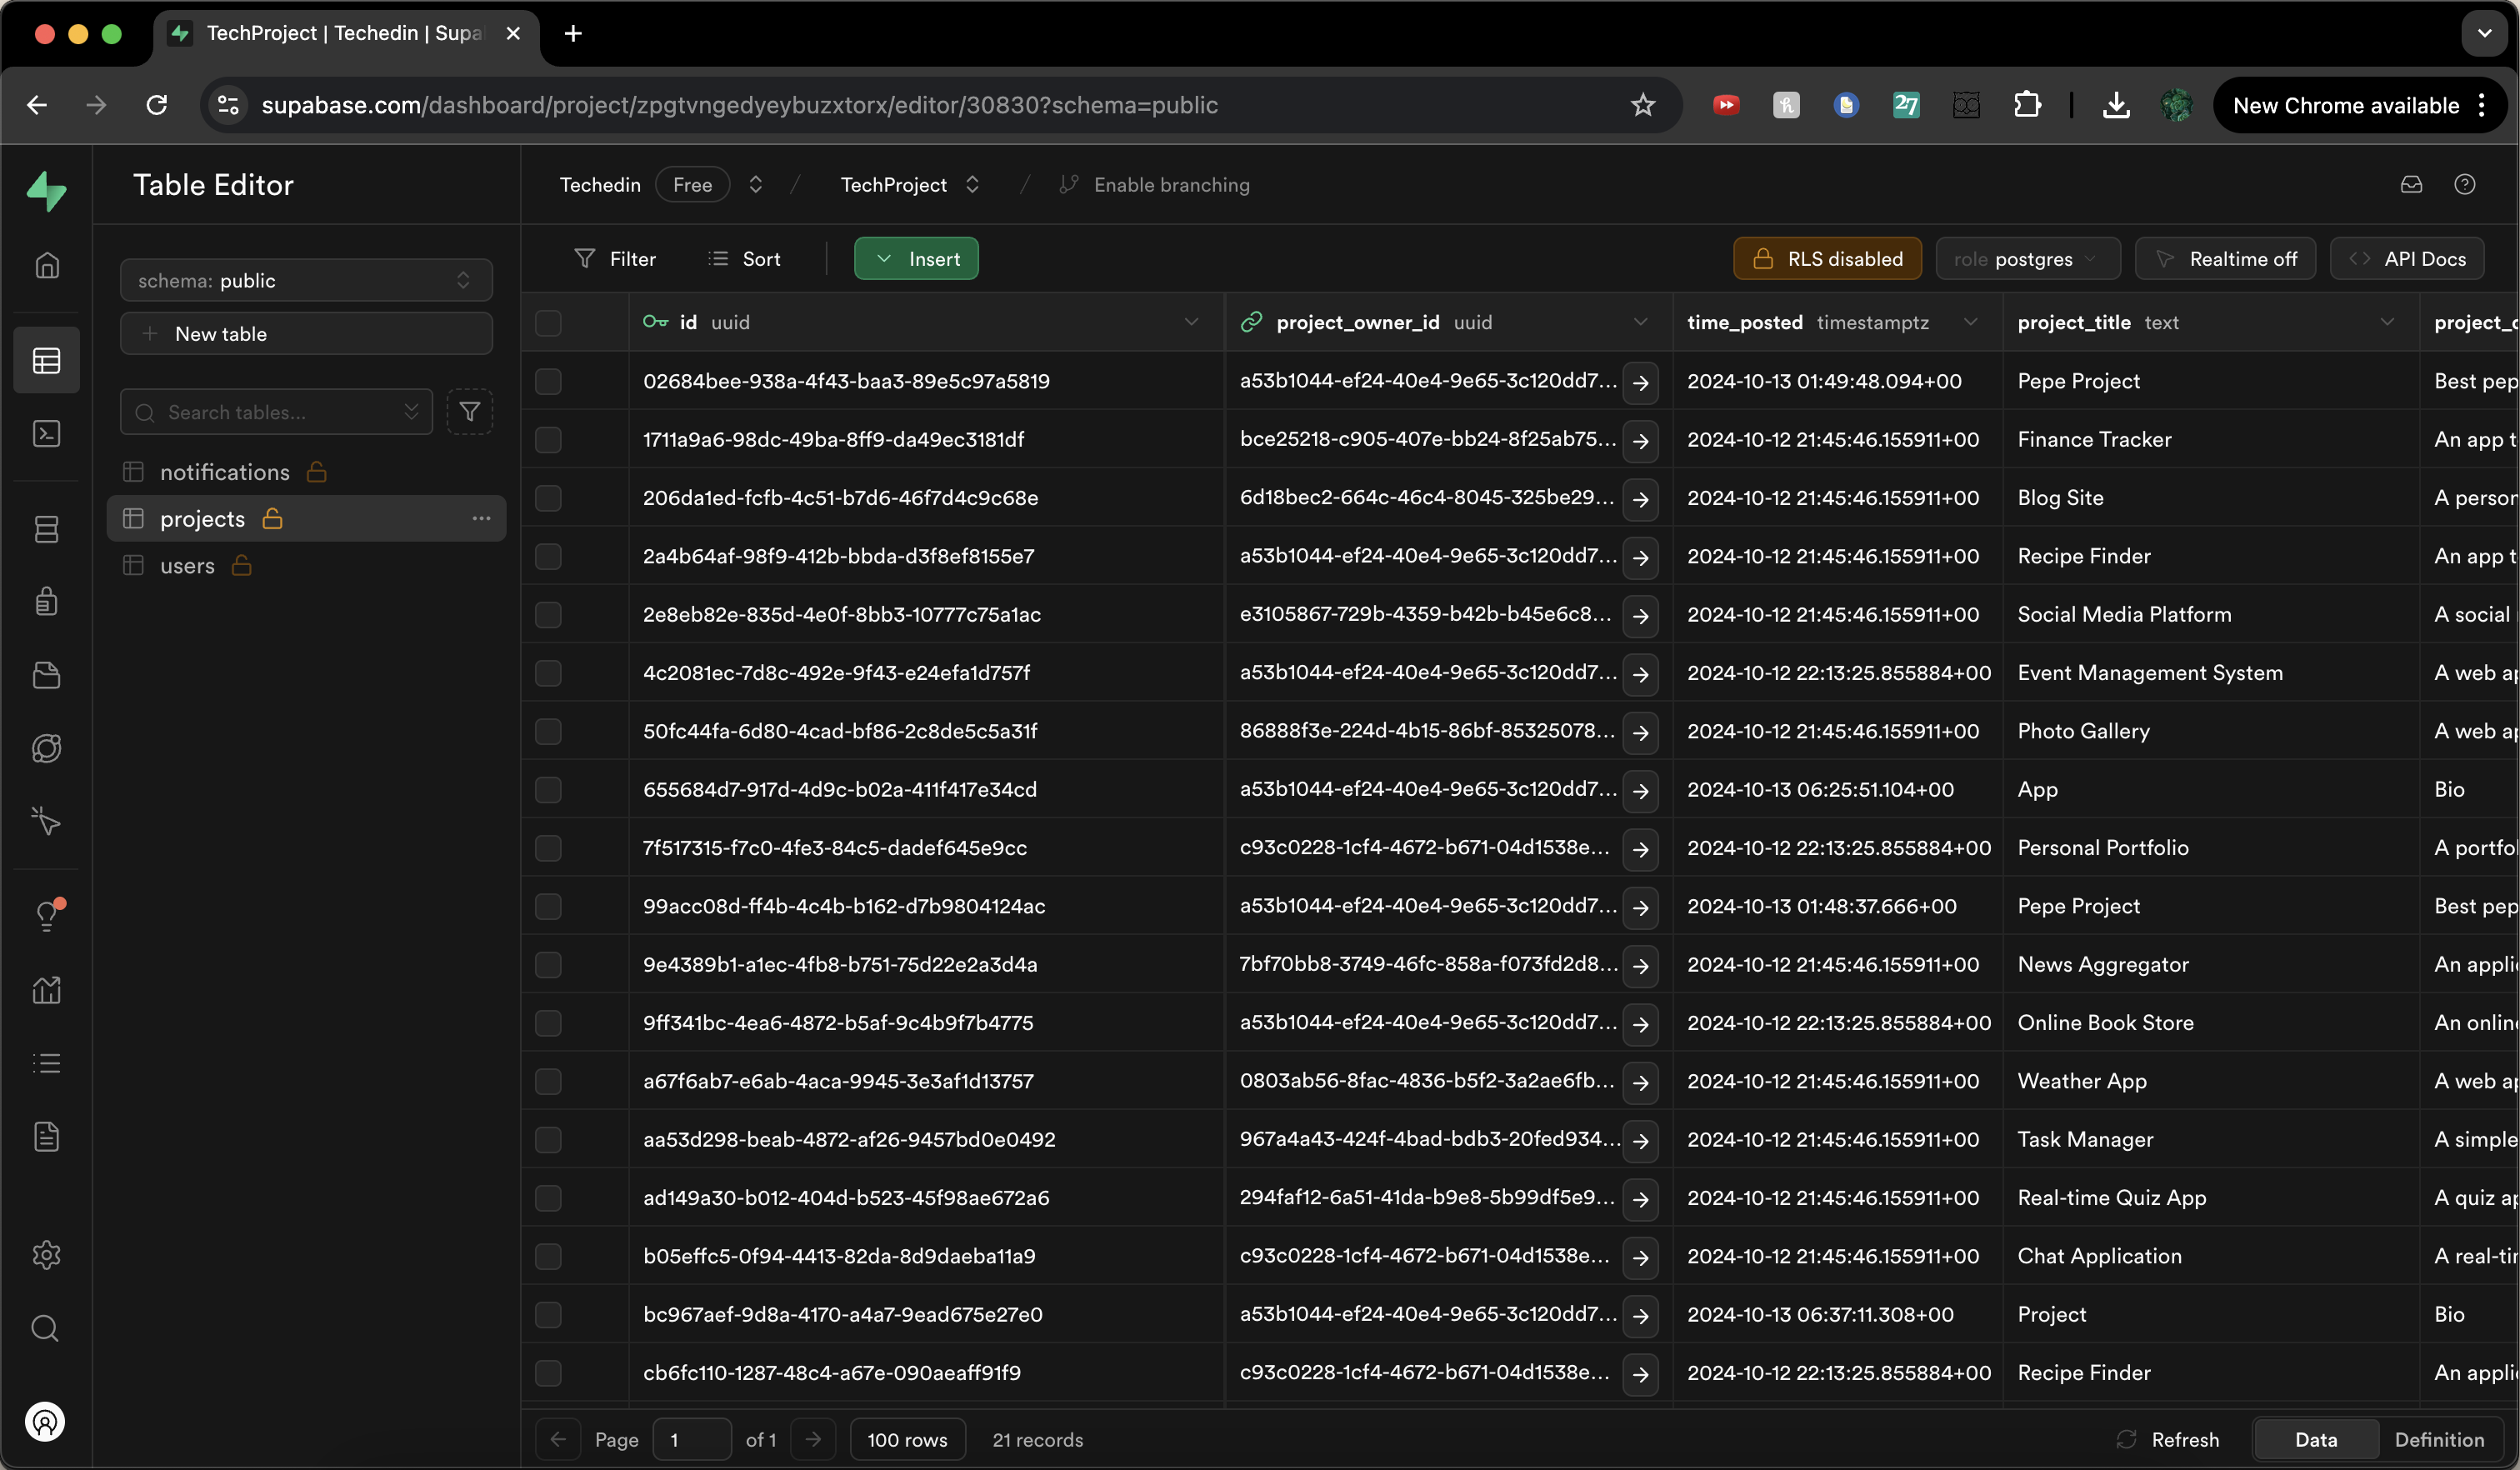Switch to the Definition tab

point(2438,1439)
